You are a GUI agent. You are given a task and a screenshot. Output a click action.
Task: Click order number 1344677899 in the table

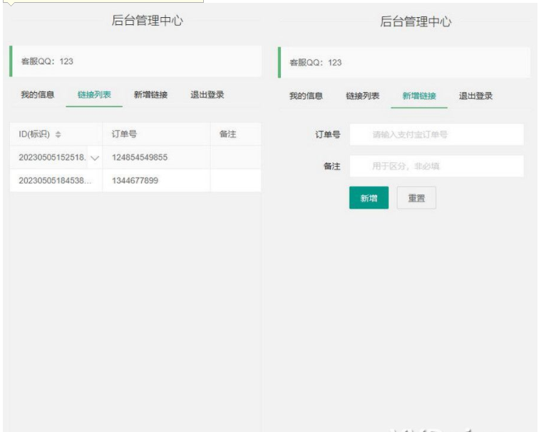click(x=135, y=180)
